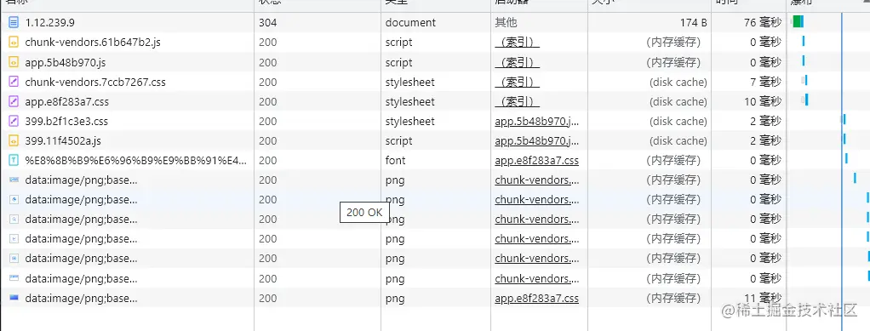Select the chunk-vendors.61b647b2.js request

[x=94, y=43]
